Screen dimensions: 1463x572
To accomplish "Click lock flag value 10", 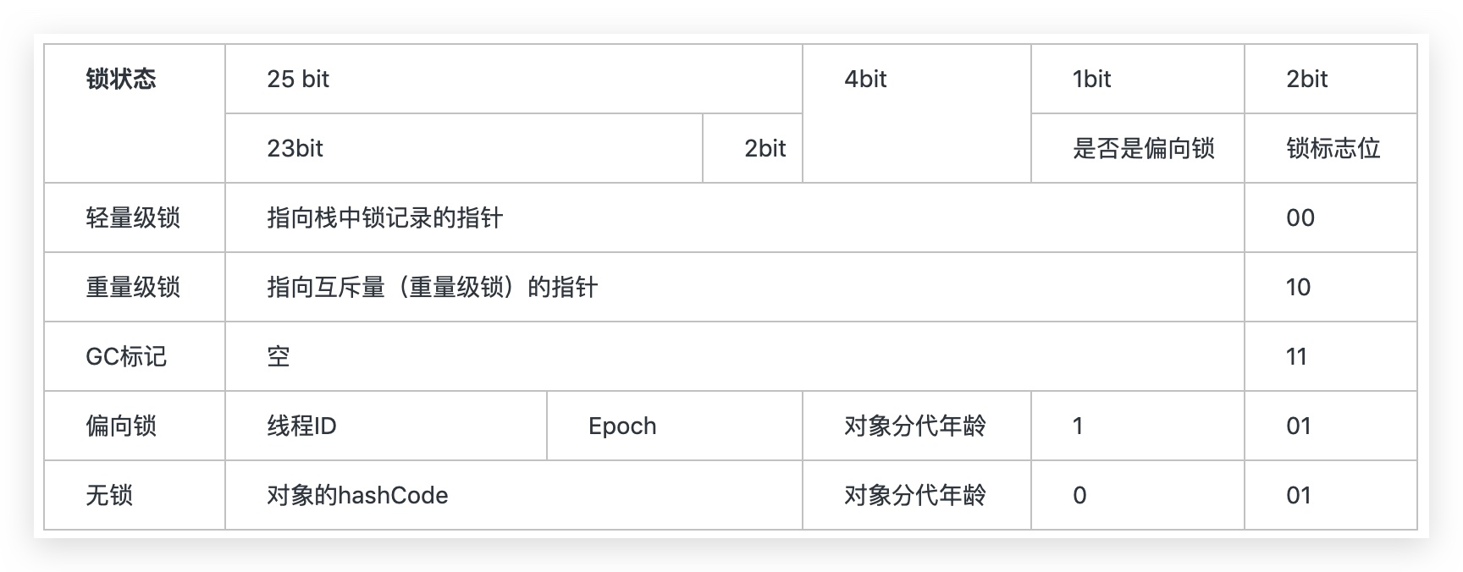I will [1298, 288].
